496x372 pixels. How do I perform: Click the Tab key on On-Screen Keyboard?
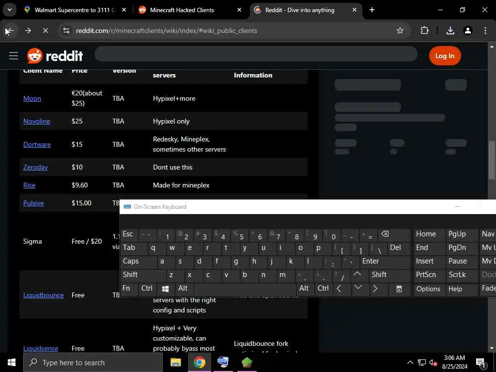coord(134,248)
